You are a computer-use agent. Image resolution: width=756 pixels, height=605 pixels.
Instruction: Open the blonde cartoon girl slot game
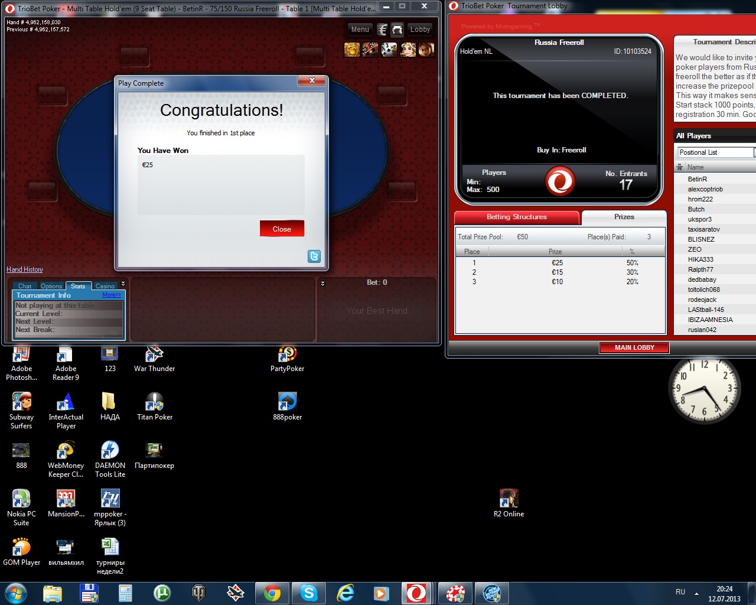[x=408, y=50]
